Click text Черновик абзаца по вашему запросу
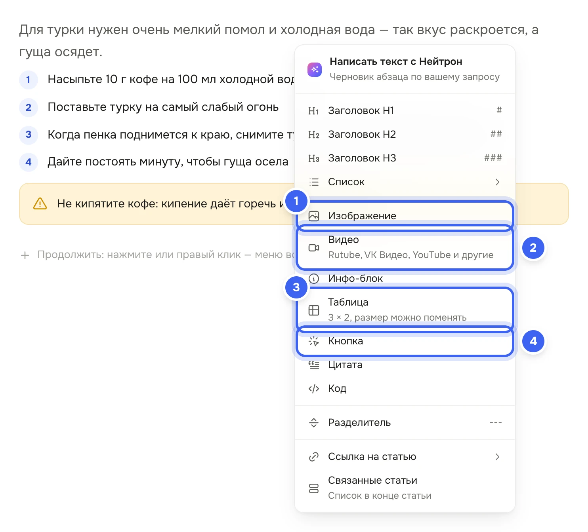Viewport: 588px width, 532px height. 414,77
